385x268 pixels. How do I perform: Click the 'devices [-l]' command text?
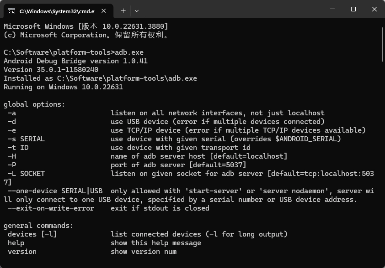click(32, 234)
